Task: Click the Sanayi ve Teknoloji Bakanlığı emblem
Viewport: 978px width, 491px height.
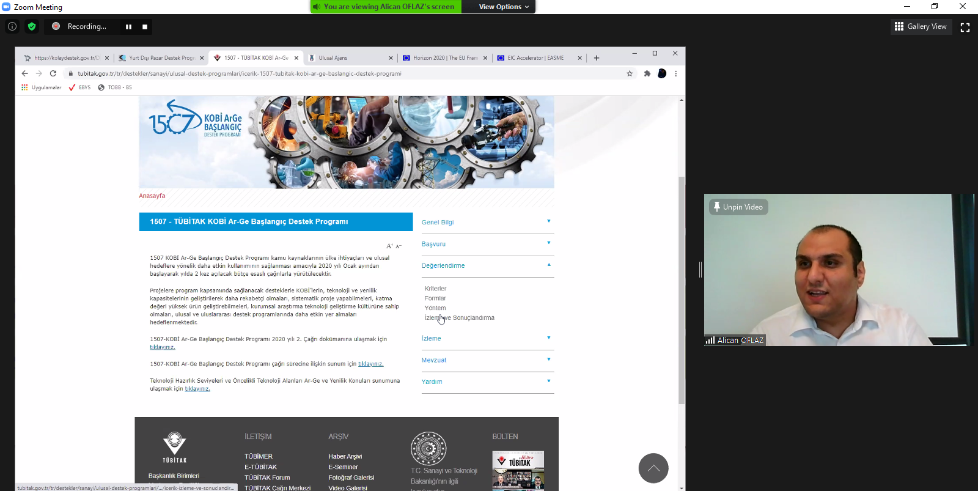Action: [x=428, y=448]
